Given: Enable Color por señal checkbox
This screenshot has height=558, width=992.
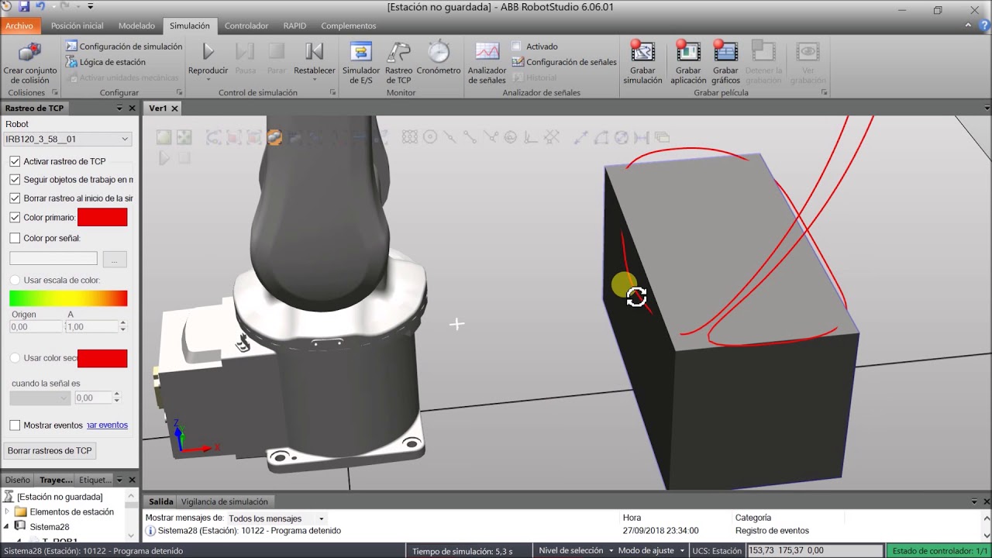Looking at the screenshot, I should [15, 238].
